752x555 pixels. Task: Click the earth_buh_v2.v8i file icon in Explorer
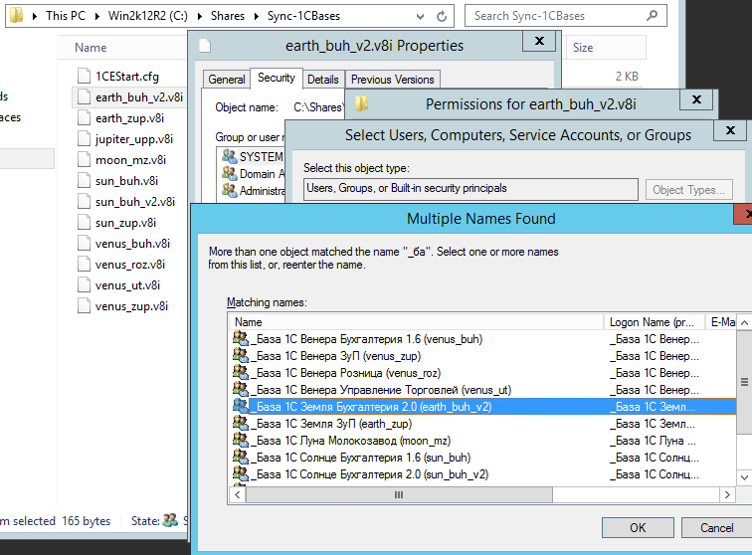tap(84, 96)
